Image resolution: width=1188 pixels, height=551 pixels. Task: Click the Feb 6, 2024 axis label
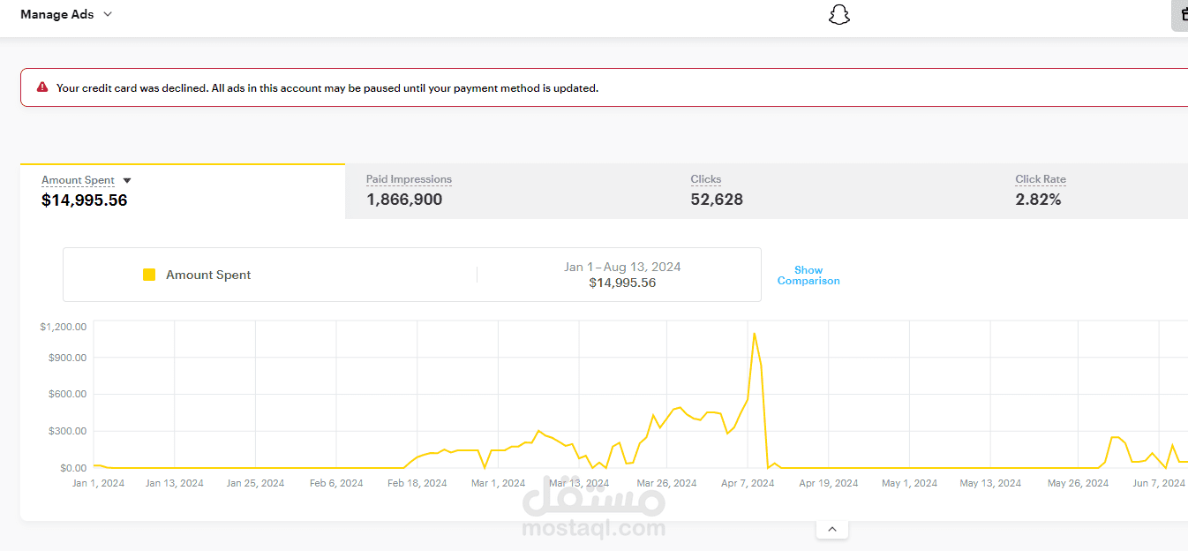pyautogui.click(x=336, y=483)
